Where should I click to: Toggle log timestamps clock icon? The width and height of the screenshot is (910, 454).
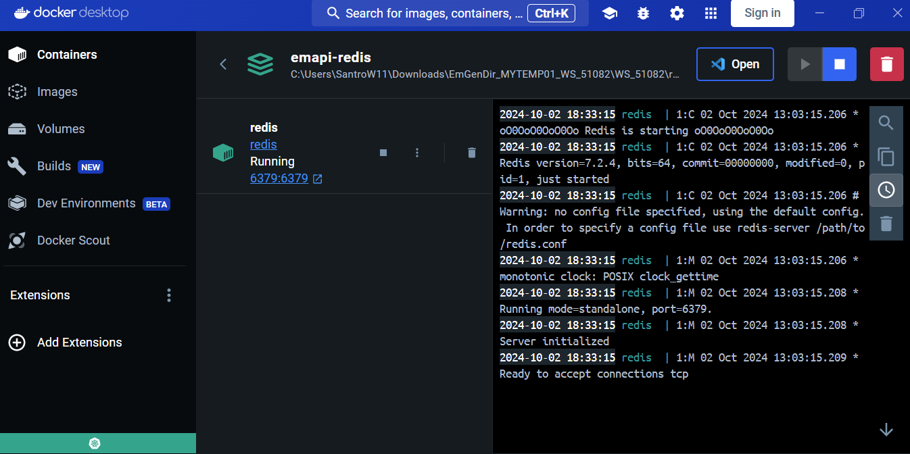pos(886,190)
